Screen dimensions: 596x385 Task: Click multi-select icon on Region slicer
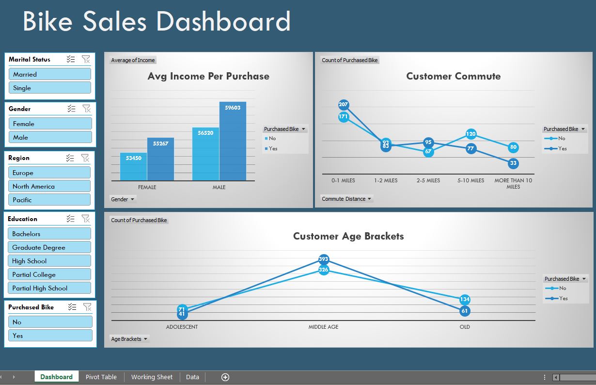click(70, 158)
